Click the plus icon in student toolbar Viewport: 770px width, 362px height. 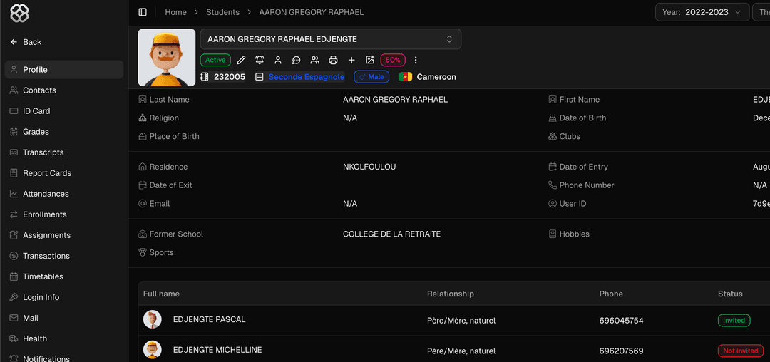click(x=351, y=61)
